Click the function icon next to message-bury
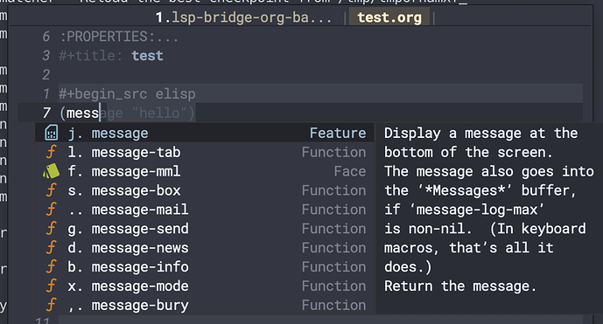603x324 pixels. [x=51, y=305]
